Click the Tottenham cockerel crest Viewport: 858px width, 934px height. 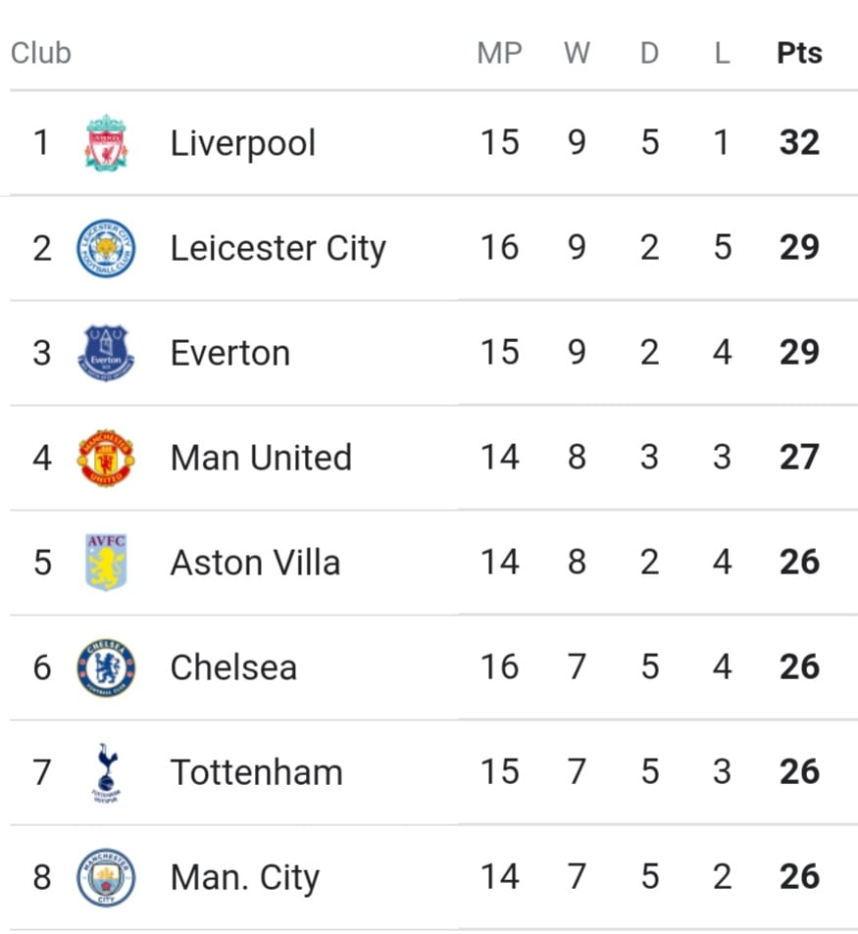click(x=106, y=772)
